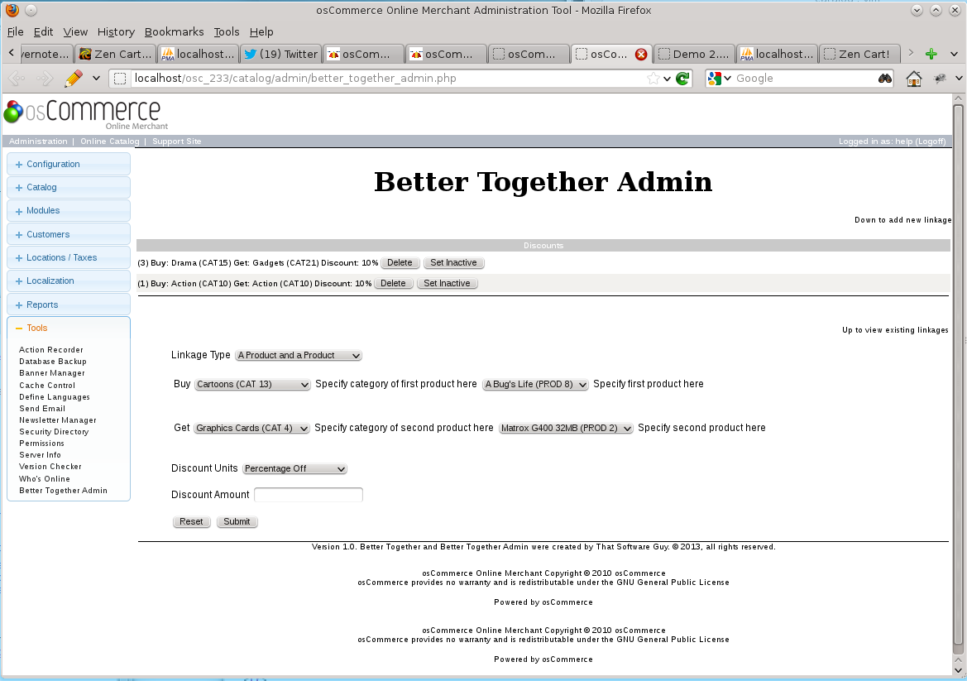This screenshot has width=967, height=681.
Task: Navigate back using the Back arrow icon
Action: tap(17, 79)
